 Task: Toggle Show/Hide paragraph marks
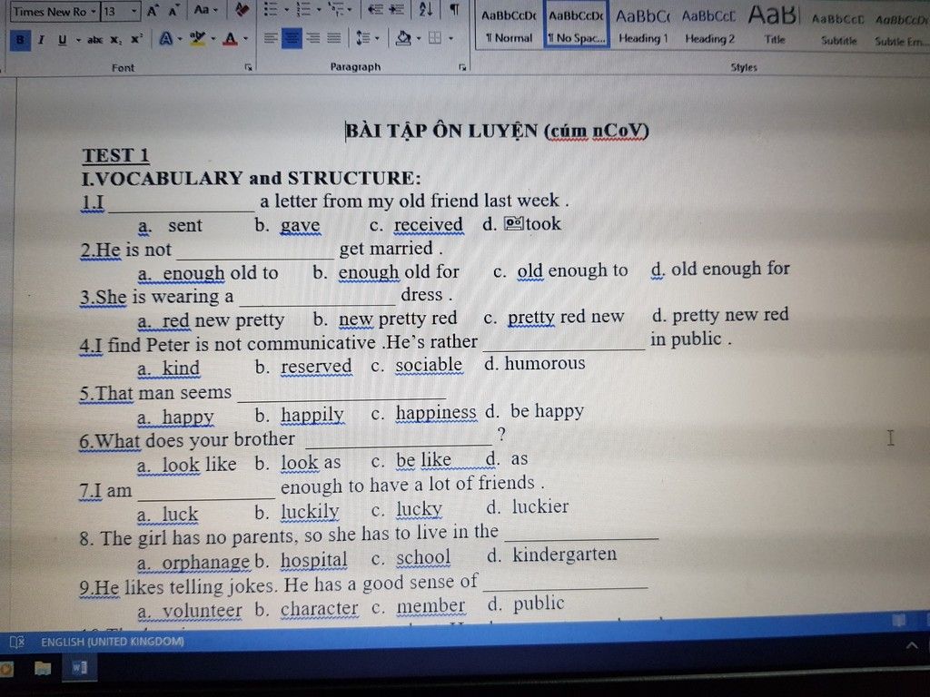[454, 9]
